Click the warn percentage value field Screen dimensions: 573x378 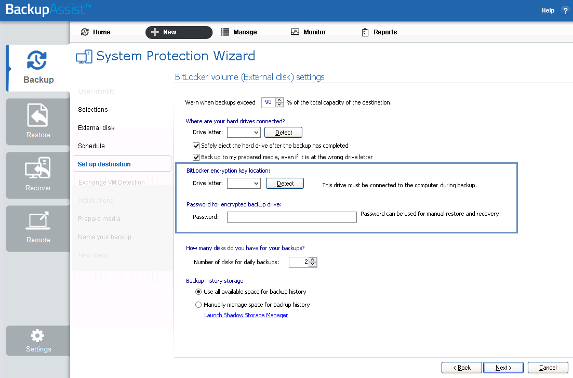coord(269,102)
